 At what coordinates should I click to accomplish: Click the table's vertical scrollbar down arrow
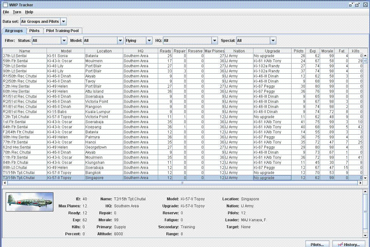click(365, 178)
